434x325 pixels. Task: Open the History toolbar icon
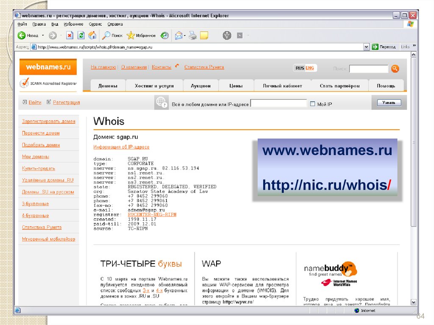tap(164, 36)
